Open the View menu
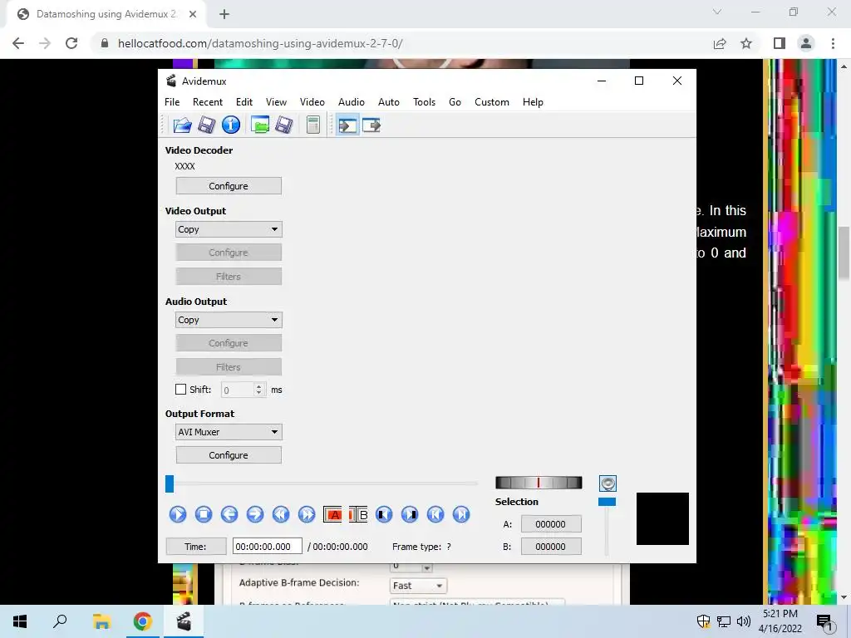Viewport: 851px width, 638px height. pos(276,102)
